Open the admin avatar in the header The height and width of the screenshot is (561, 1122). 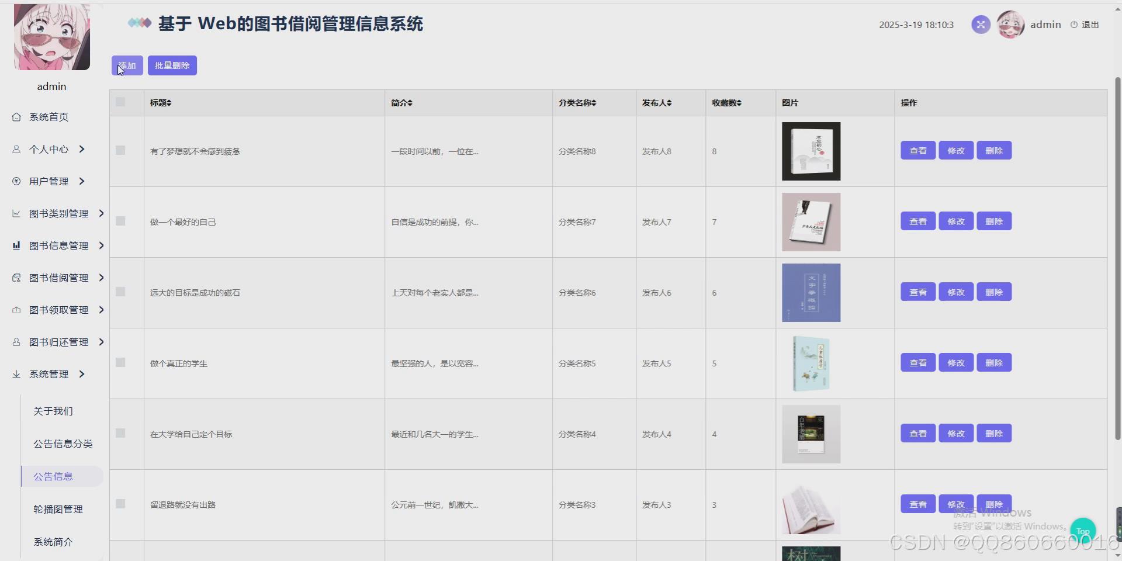point(1010,25)
